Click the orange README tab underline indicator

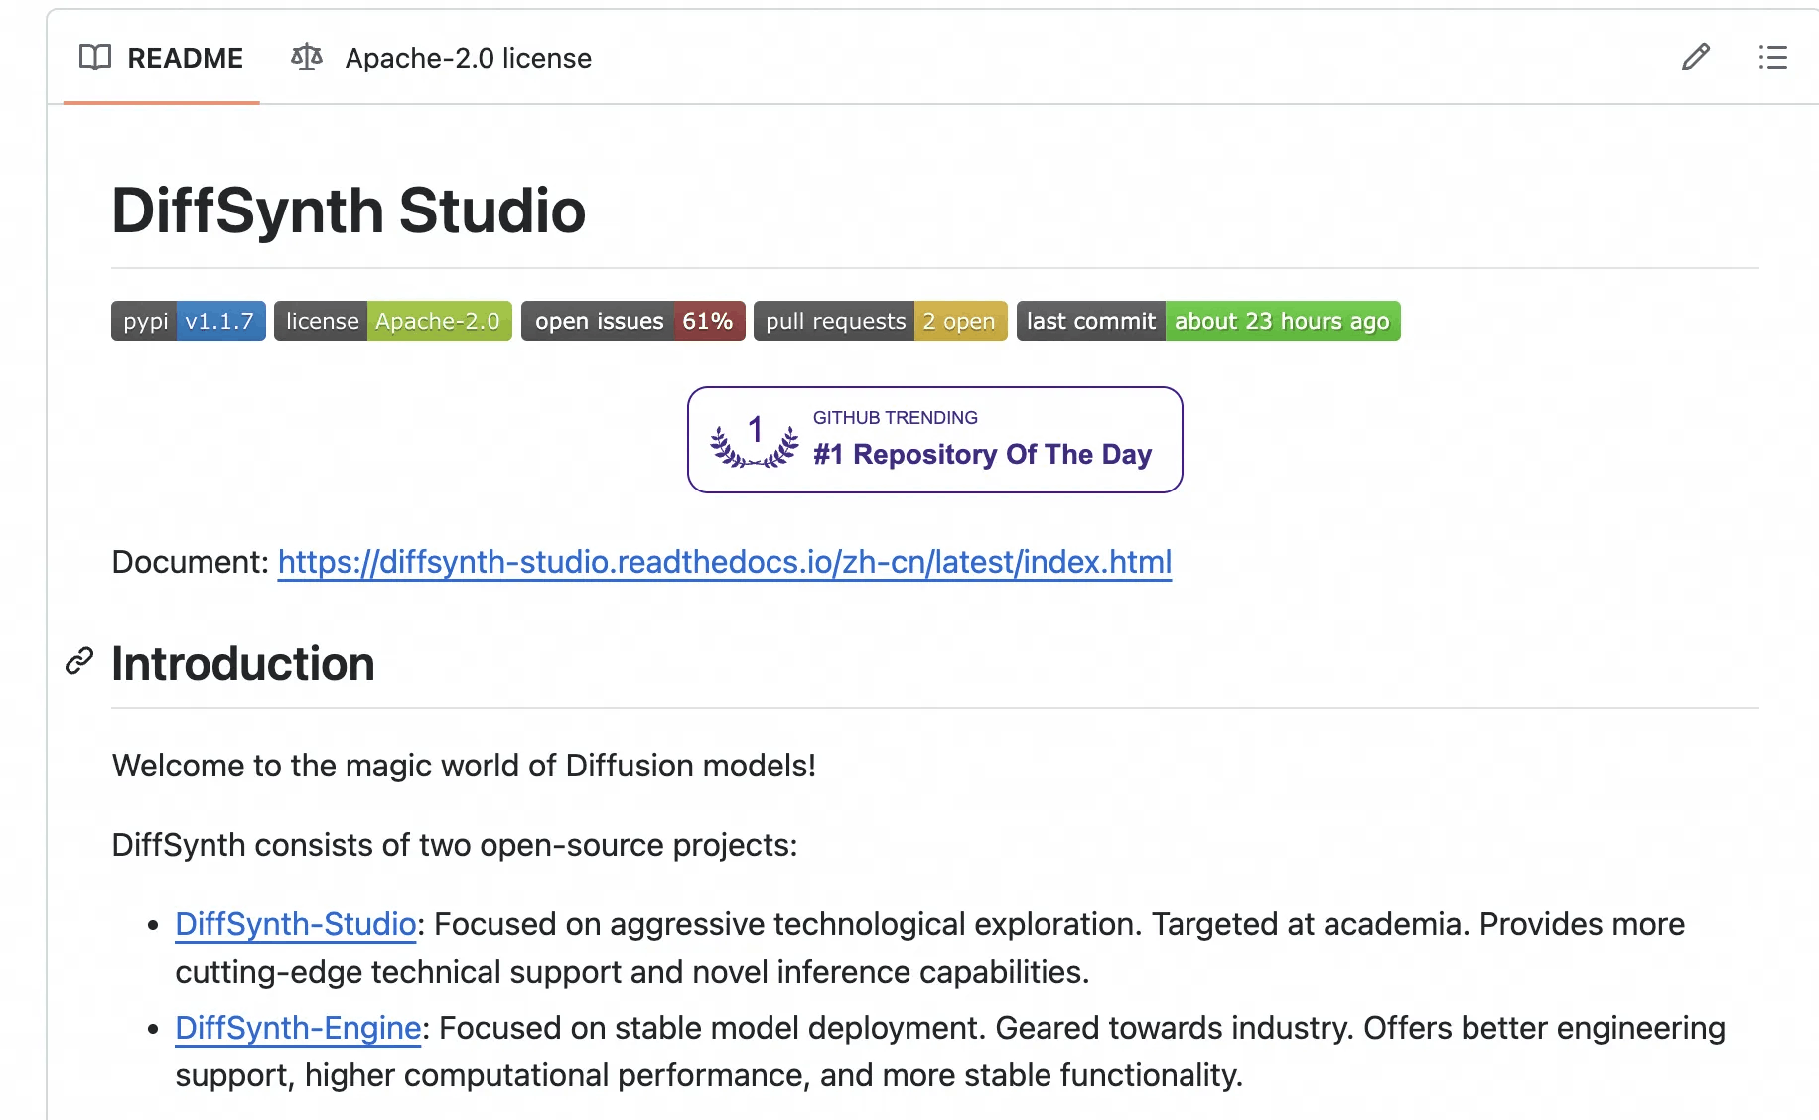coord(160,101)
